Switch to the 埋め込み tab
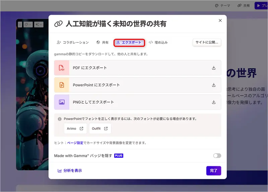This screenshot has width=268, height=192. point(158,42)
